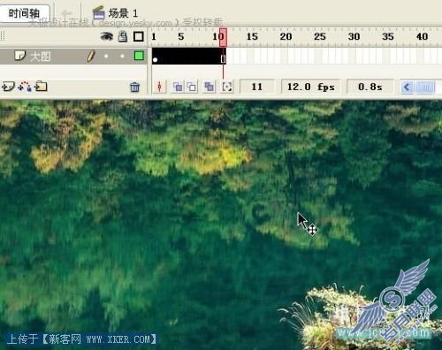Viewport: 442px width, 350px height.
Task: Click the Insert Layer Folder icon
Action: click(41, 87)
